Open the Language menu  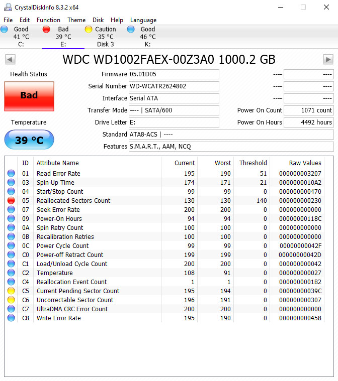pos(143,20)
